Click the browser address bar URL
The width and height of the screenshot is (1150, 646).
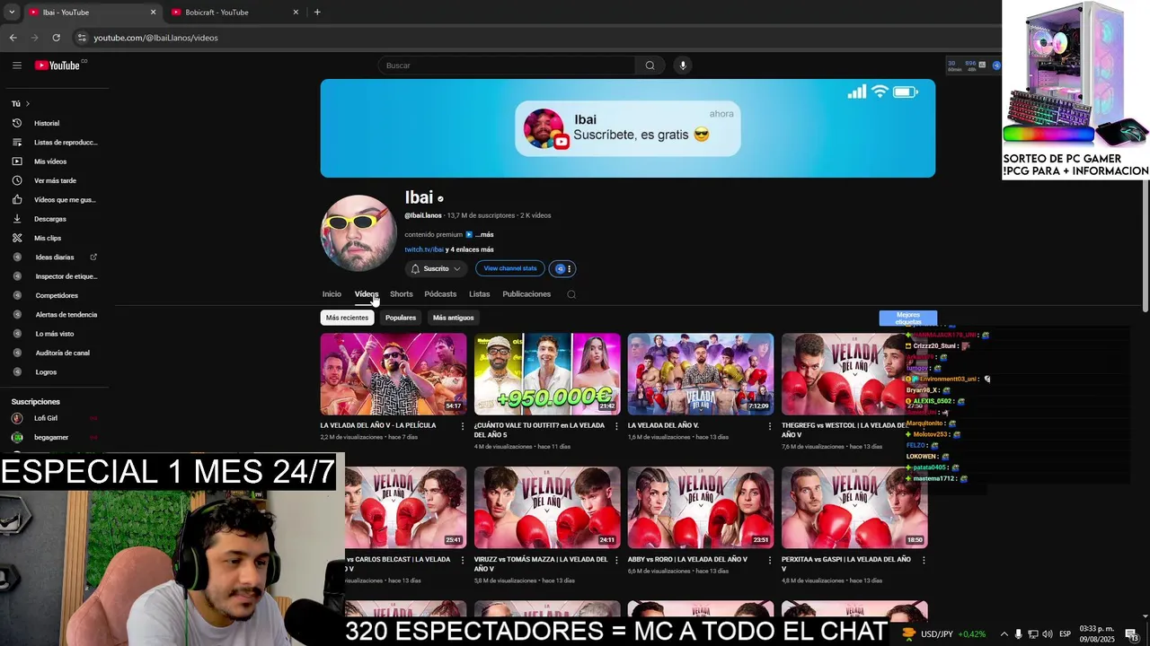[155, 38]
